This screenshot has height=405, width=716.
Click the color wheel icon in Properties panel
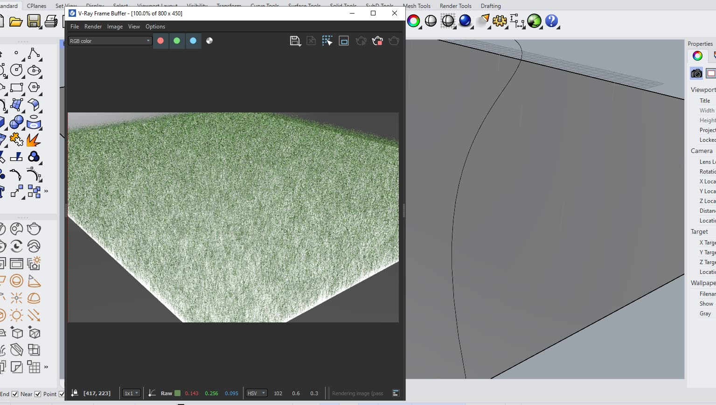coord(697,56)
